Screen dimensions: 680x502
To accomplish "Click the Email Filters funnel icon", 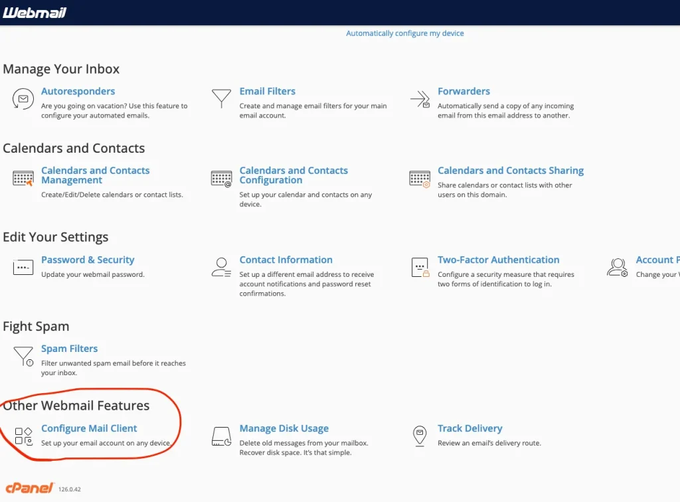I will [x=221, y=98].
